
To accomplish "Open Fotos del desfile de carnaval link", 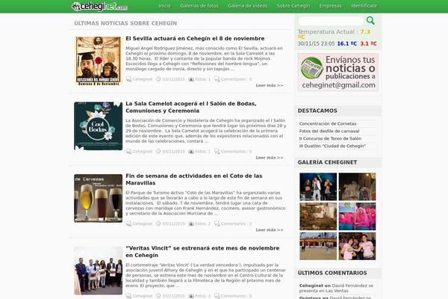I will point(329,131).
